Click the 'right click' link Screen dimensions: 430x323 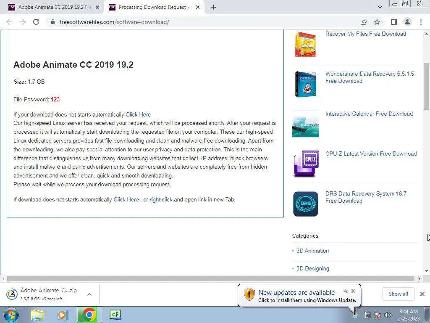pos(161,200)
